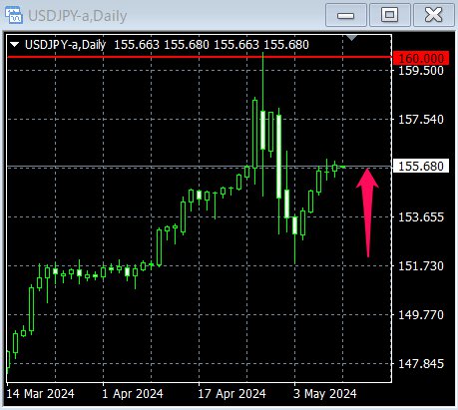Screen dimensions: 458x410
Task: Click the 159.500 price scale value
Action: coord(421,71)
